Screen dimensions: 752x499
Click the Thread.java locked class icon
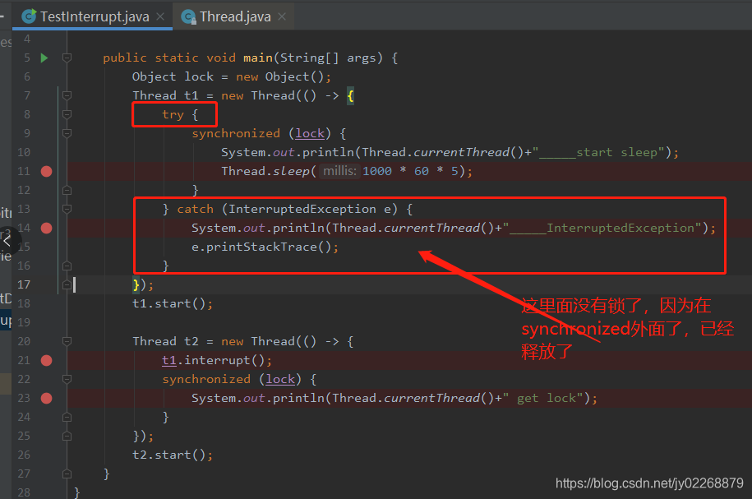(x=188, y=17)
